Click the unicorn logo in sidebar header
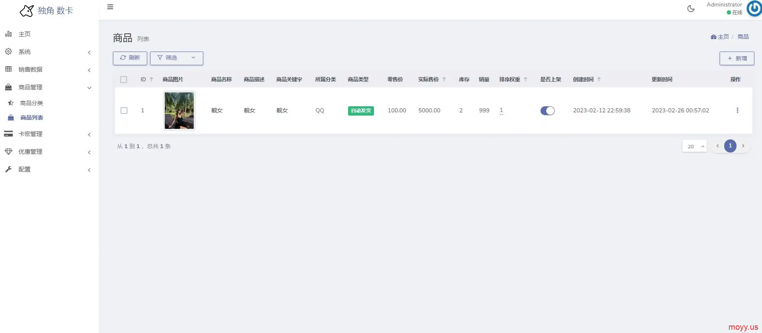This screenshot has height=333, width=762. 27,11
